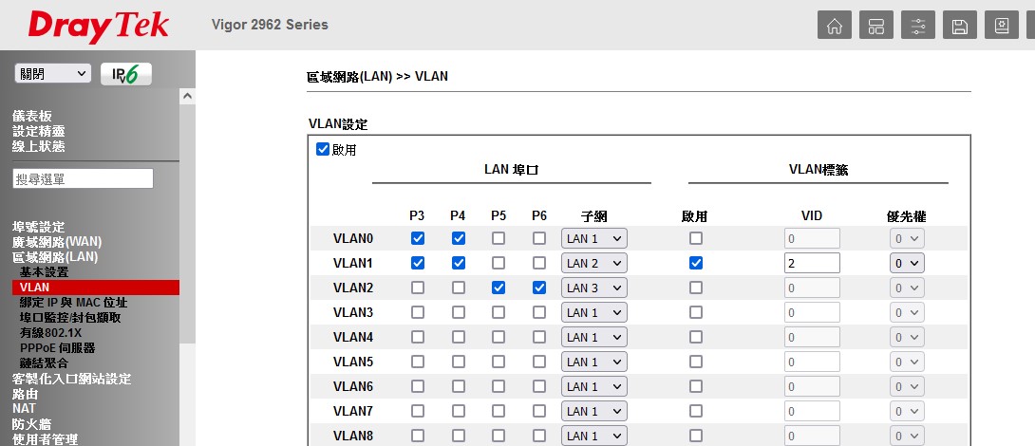This screenshot has height=446, width=1035.
Task: Click the Home icon in top toolbar
Action: (835, 26)
